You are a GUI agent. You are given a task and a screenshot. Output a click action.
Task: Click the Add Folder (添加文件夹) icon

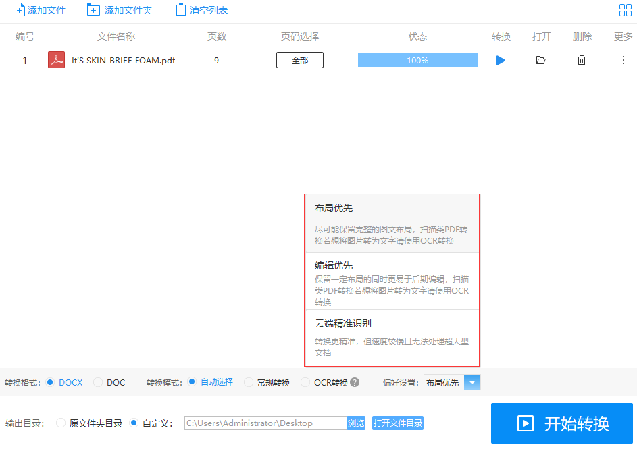tap(93, 10)
